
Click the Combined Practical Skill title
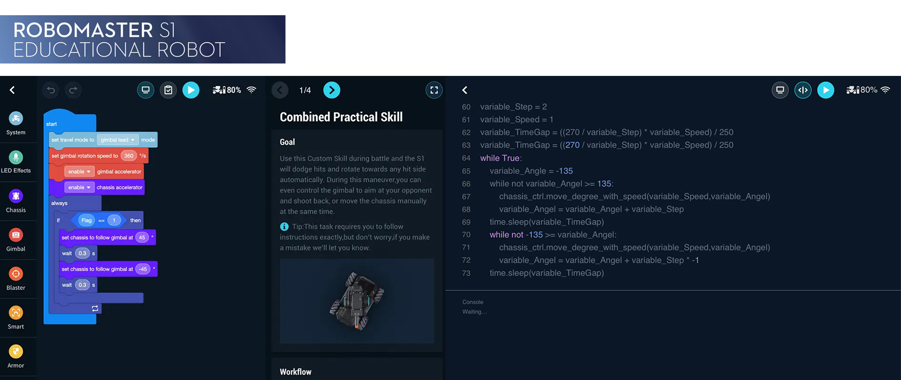(341, 117)
